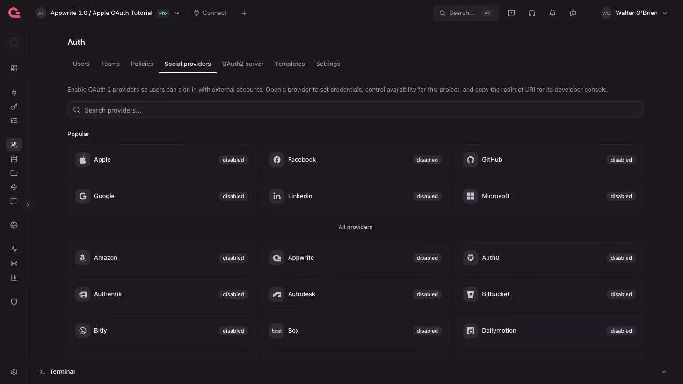Open the Policies tab
The height and width of the screenshot is (384, 683).
tap(142, 64)
